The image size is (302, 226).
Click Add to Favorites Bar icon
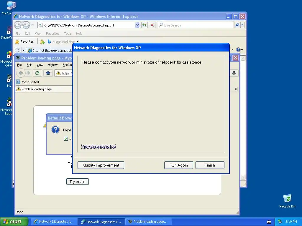pyautogui.click(x=42, y=41)
